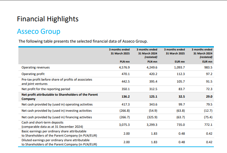Select Basic earnings value 1.83
Viewport: 227px width, 153px height.
(154, 134)
